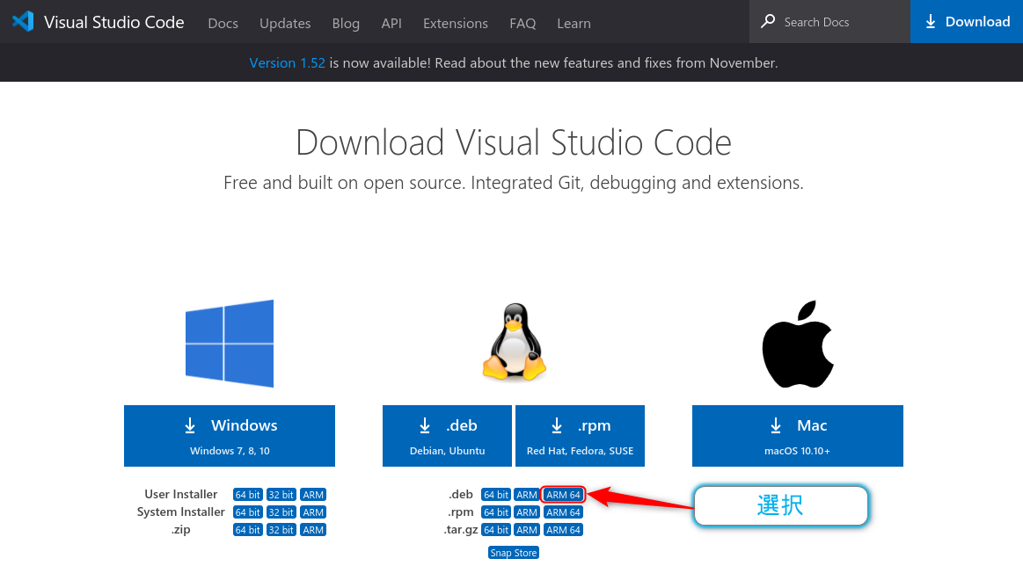Click the Windows logo image

point(230,343)
